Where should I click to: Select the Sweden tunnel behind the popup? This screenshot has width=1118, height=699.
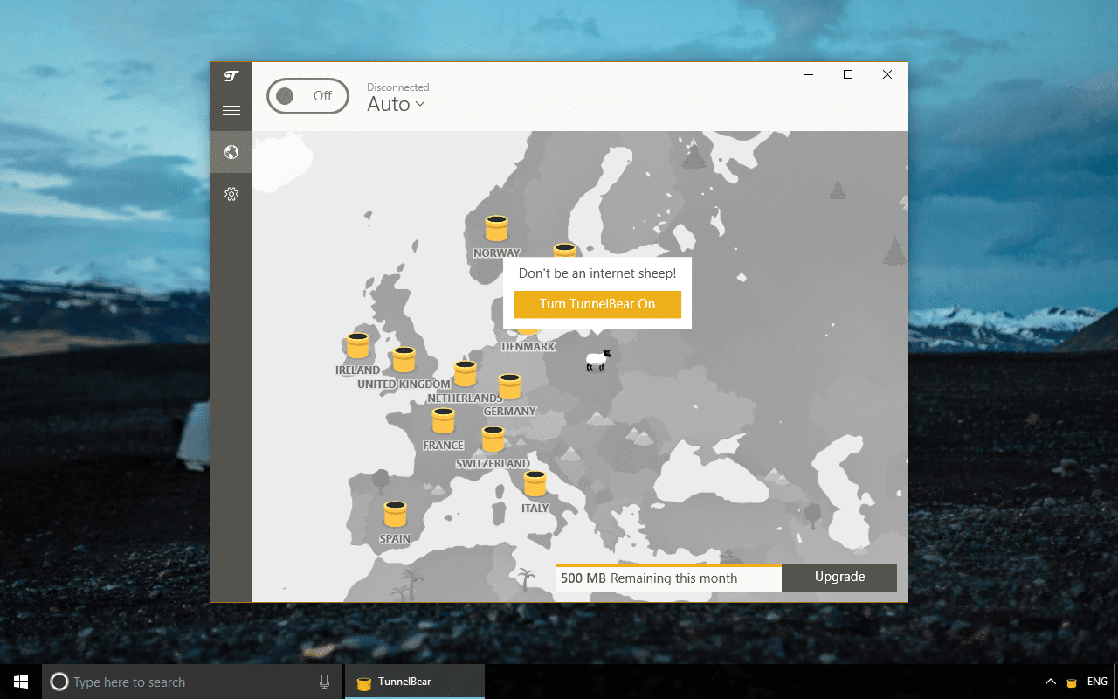(x=565, y=250)
